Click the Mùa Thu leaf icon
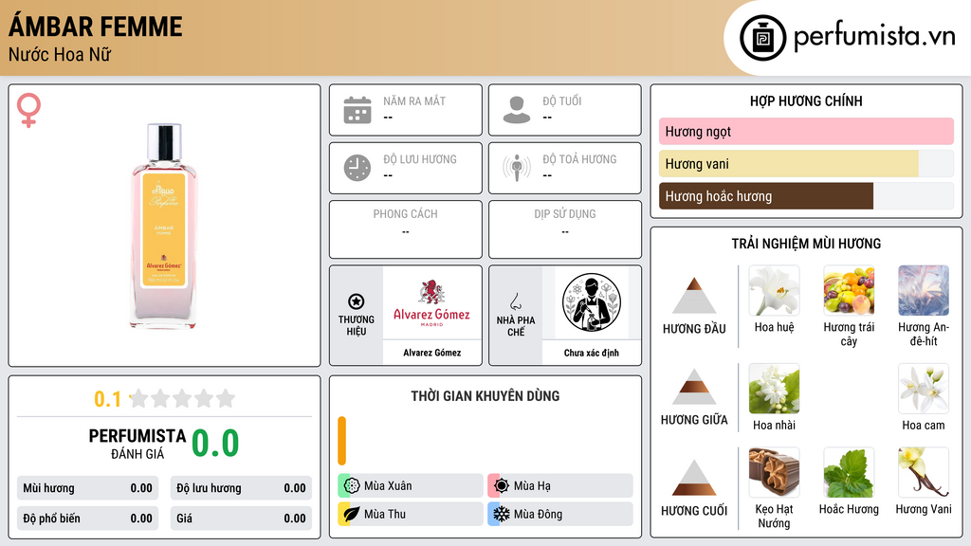The image size is (971, 546). 352,514
